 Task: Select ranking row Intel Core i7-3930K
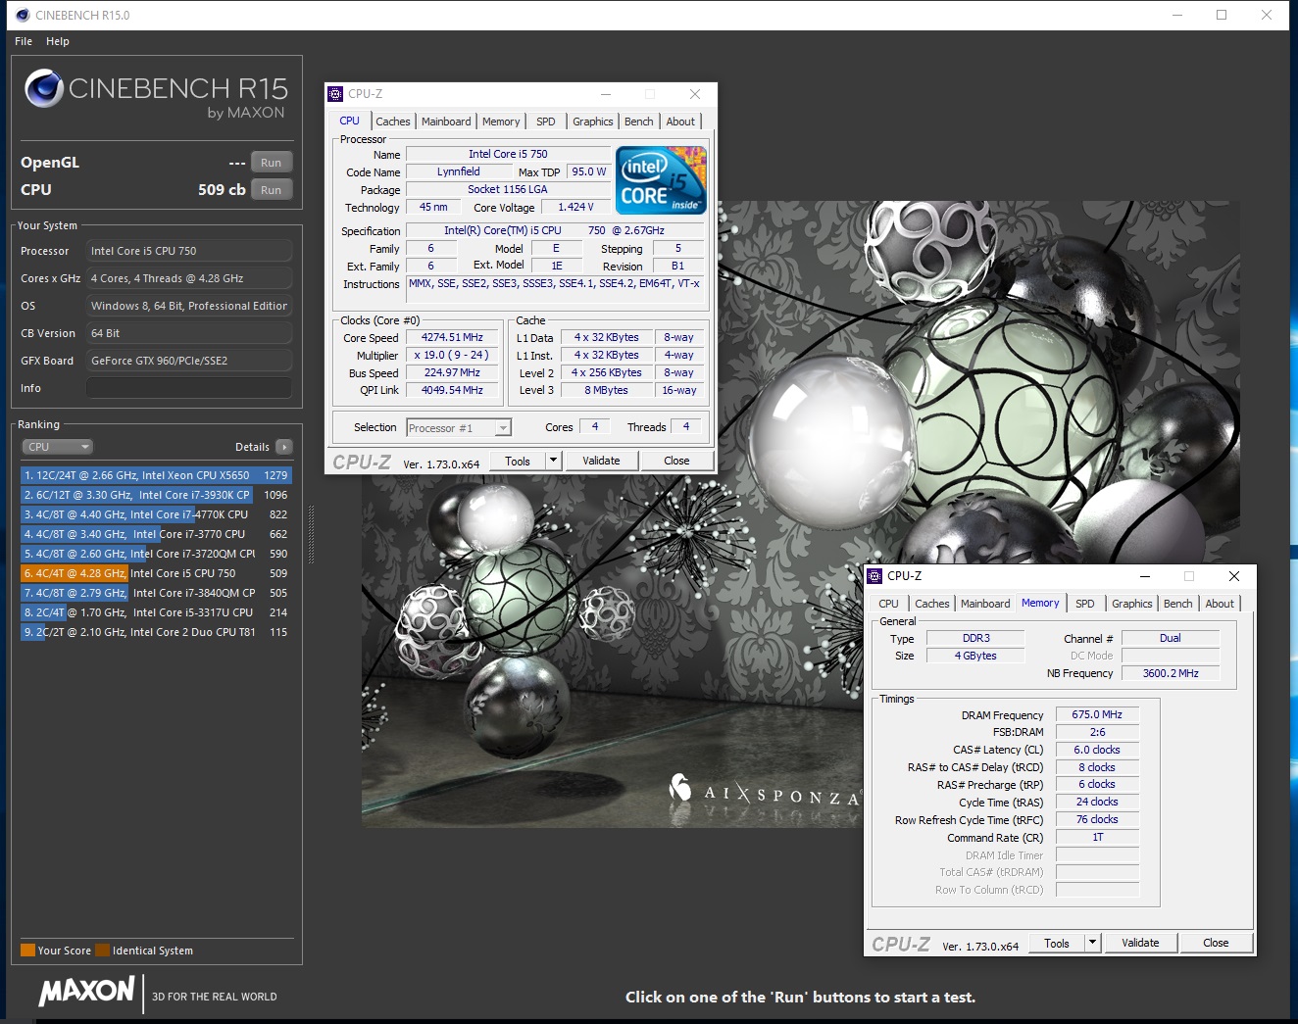click(156, 495)
